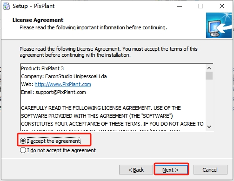Click the "License Agreement" heading text
This screenshot has width=234, height=181.
point(38,20)
